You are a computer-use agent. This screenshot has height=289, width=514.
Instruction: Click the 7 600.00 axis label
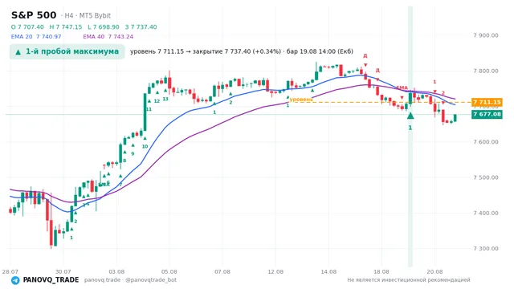pos(486,142)
